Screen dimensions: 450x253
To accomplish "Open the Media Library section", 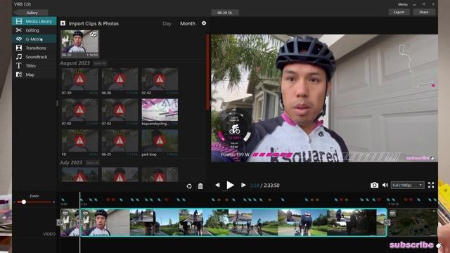I will pyautogui.click(x=34, y=21).
